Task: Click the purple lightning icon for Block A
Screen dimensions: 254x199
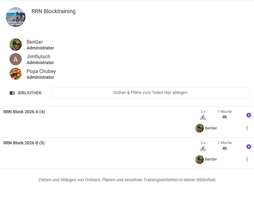Action: (x=249, y=115)
